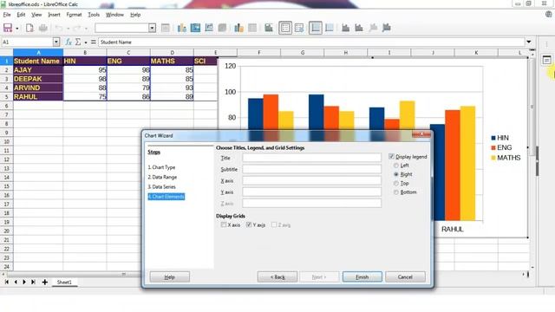Click the export document icon next to Save
This screenshot has width=555, height=312.
pos(29,28)
